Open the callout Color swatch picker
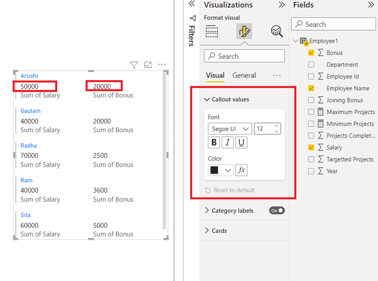 220,170
